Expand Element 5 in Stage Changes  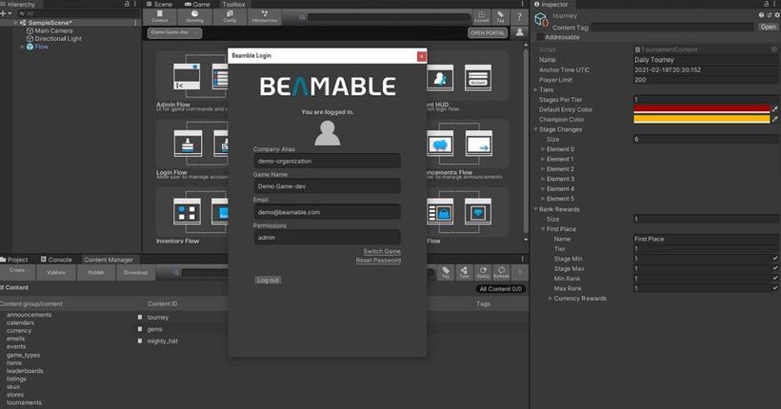[543, 199]
